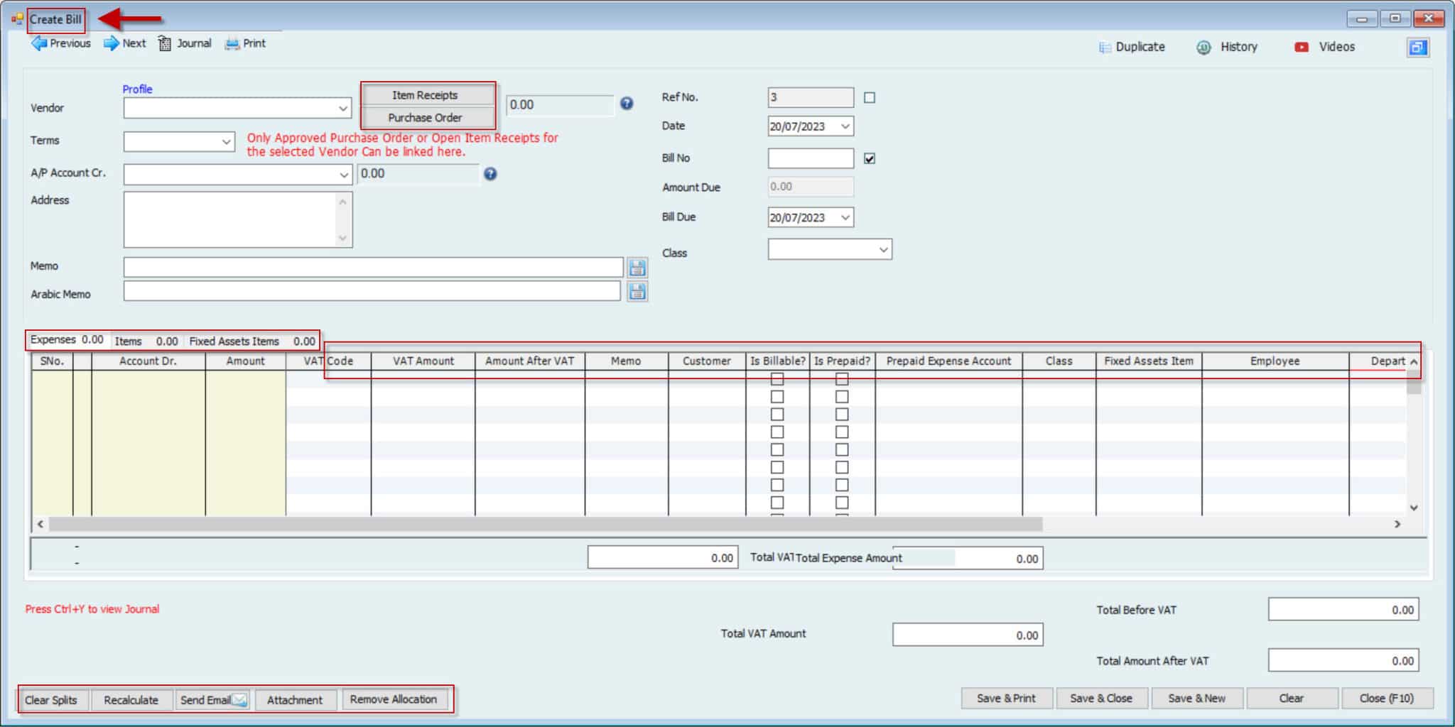
Task: Click grid scroll right arrow
Action: click(1397, 524)
